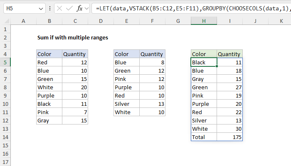Select cell H14 containing Total
This screenshot has width=291, height=166.
(204, 137)
